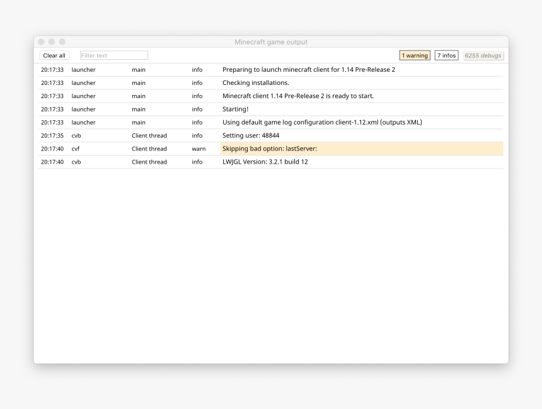
Task: Select the 'Using default game log configuration' message
Action: point(322,123)
